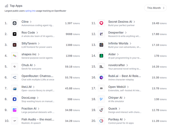Open the Rubii.ai - Best AI Role... link
The width and height of the screenshot is (172, 128).
tap(124, 76)
